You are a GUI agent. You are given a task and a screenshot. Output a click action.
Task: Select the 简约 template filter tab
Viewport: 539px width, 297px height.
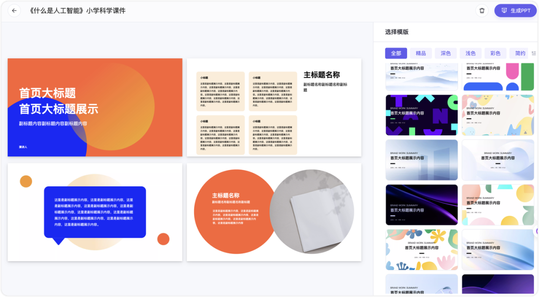520,53
